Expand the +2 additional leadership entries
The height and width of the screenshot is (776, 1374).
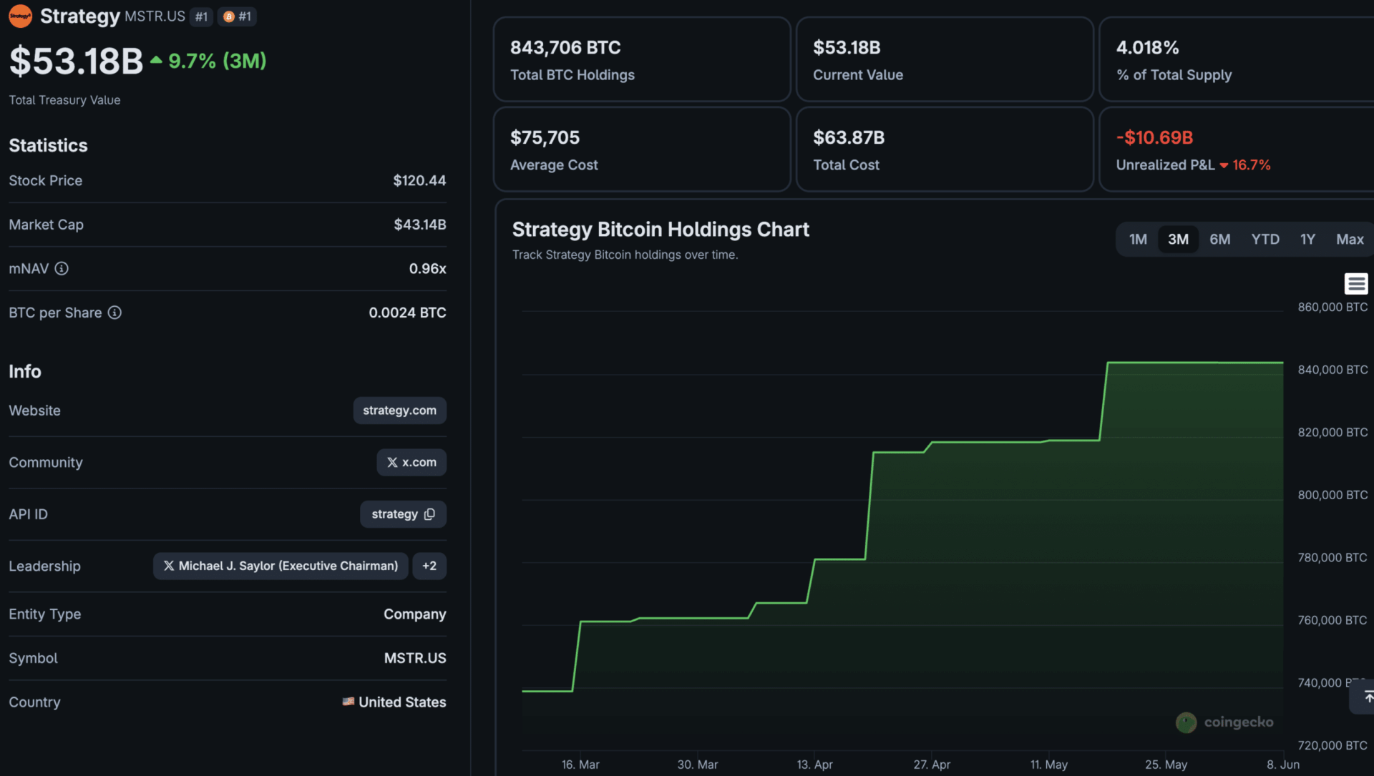[429, 566]
